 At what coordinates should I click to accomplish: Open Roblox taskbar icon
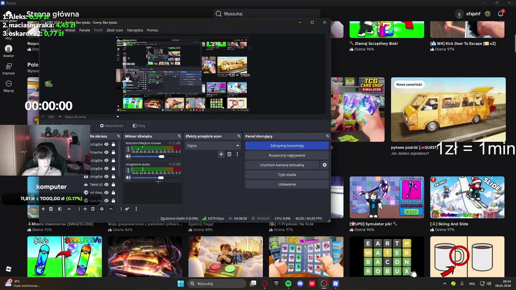point(335,284)
